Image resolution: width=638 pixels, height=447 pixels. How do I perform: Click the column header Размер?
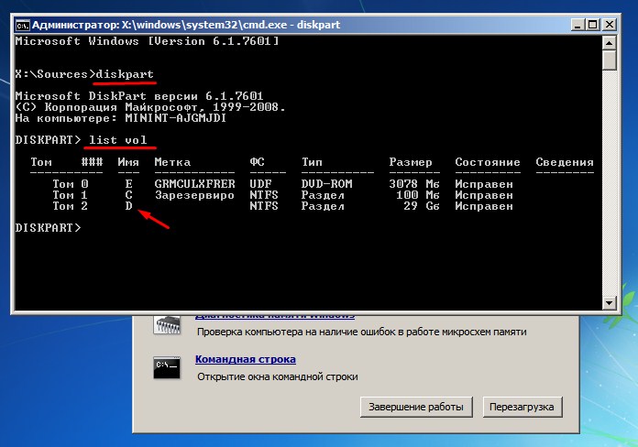pyautogui.click(x=411, y=162)
